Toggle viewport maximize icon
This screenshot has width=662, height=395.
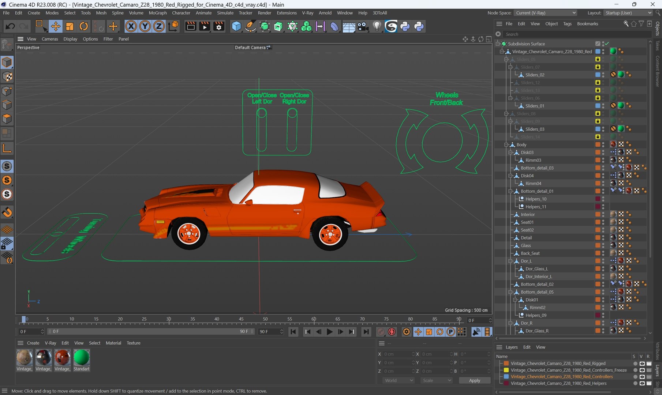(489, 39)
